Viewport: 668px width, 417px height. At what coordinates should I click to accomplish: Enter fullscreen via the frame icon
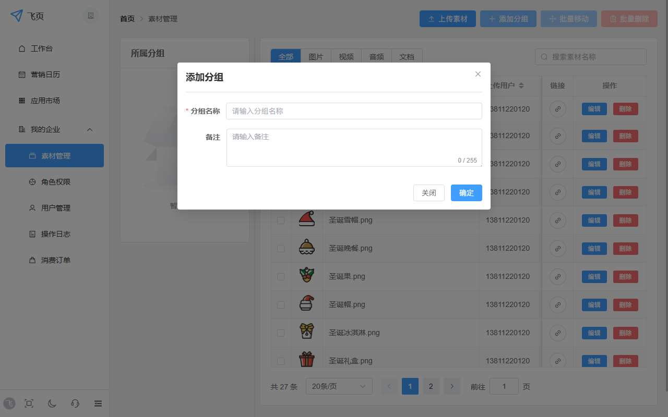click(29, 403)
